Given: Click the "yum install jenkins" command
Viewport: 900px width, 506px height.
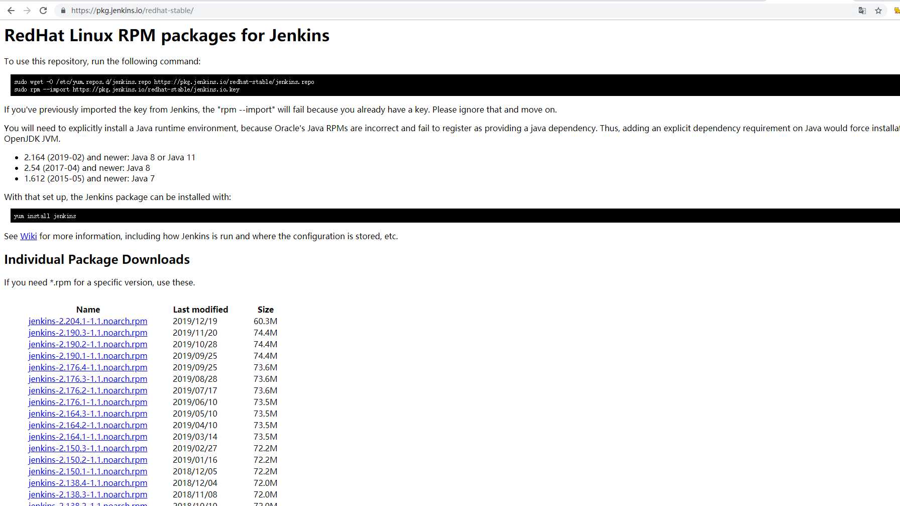Looking at the screenshot, I should coord(45,216).
